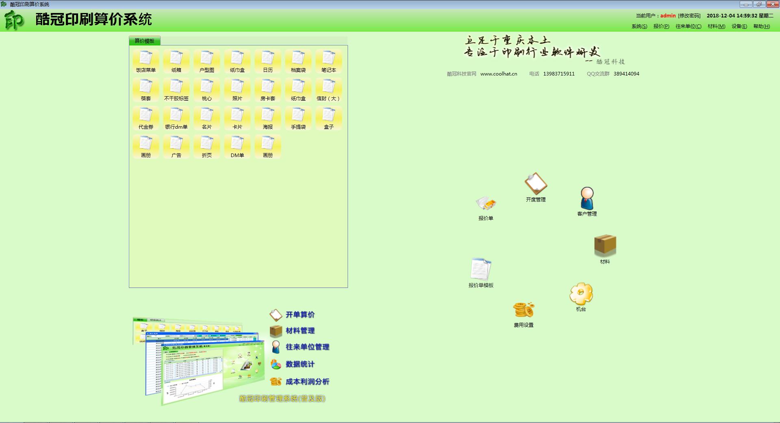This screenshot has height=423, width=780.
Task: Open the 不干胶标签 template
Action: point(176,90)
